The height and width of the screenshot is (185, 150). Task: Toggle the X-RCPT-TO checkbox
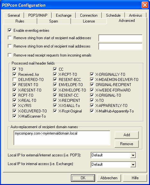(x=55, y=74)
